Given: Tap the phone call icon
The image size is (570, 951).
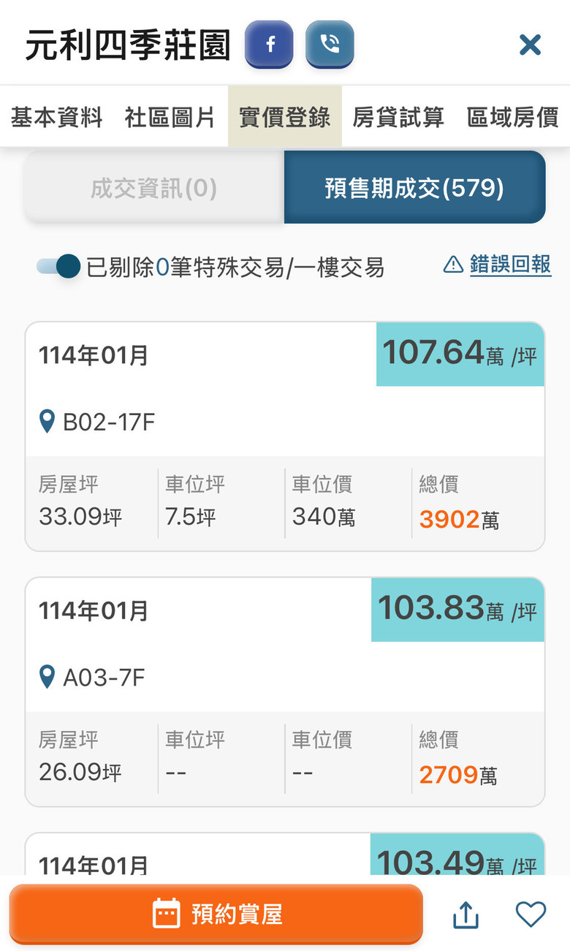Looking at the screenshot, I should [330, 45].
